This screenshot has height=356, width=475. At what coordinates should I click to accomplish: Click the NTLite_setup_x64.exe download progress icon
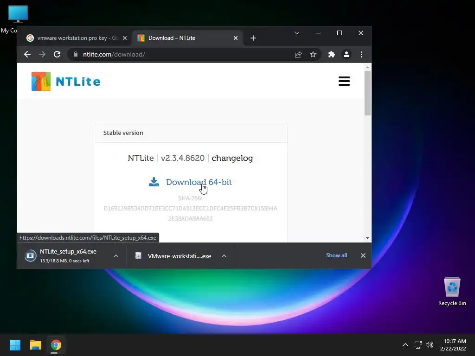coord(30,255)
